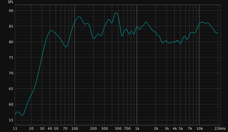The width and height of the screenshot is (228, 132).
Task: Click the 700 Hz frequency label
Action: point(127,129)
